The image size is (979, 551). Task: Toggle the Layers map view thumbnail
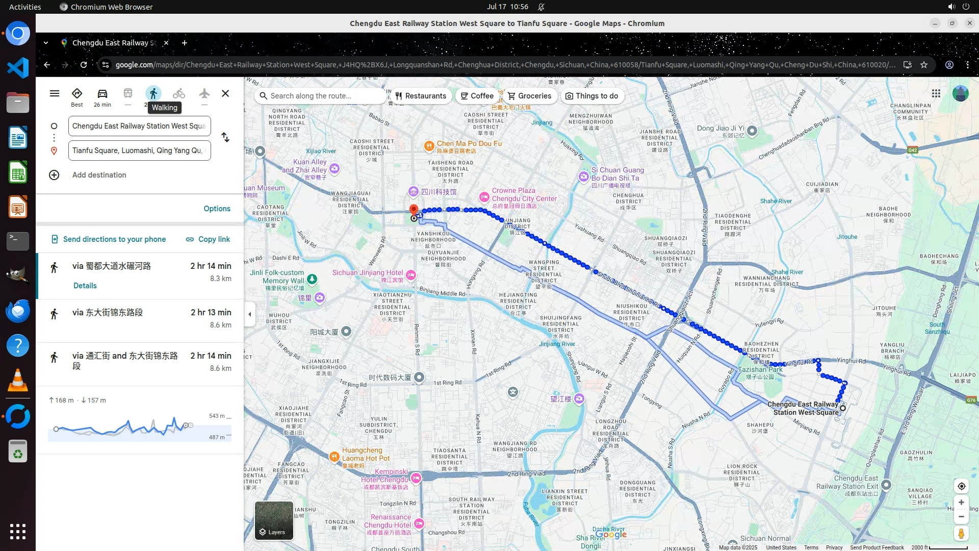click(x=274, y=520)
